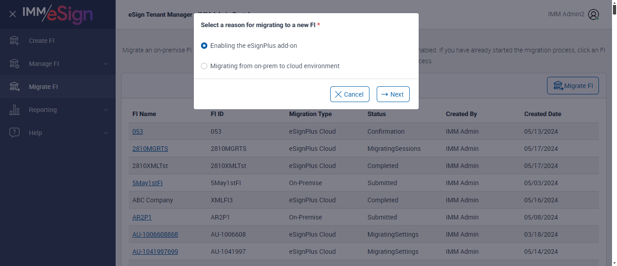The height and width of the screenshot is (266, 617).
Task: Click the Migrate FI button above table
Action: 573,86
